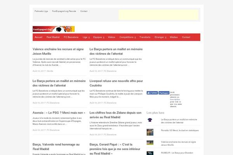Click the Coutinho article excerpt text
233x155 pixels.
(x=116, y=94)
